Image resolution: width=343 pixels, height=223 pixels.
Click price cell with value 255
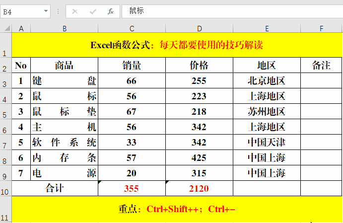point(199,80)
